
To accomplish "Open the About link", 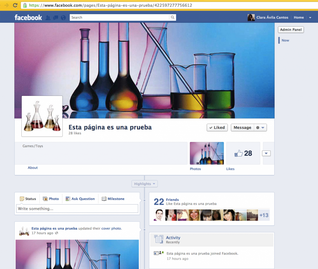I will point(33,168).
